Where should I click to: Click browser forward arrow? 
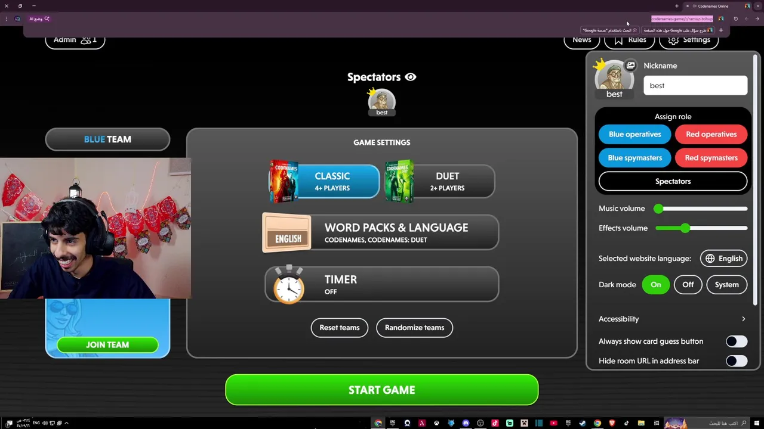[x=746, y=18]
